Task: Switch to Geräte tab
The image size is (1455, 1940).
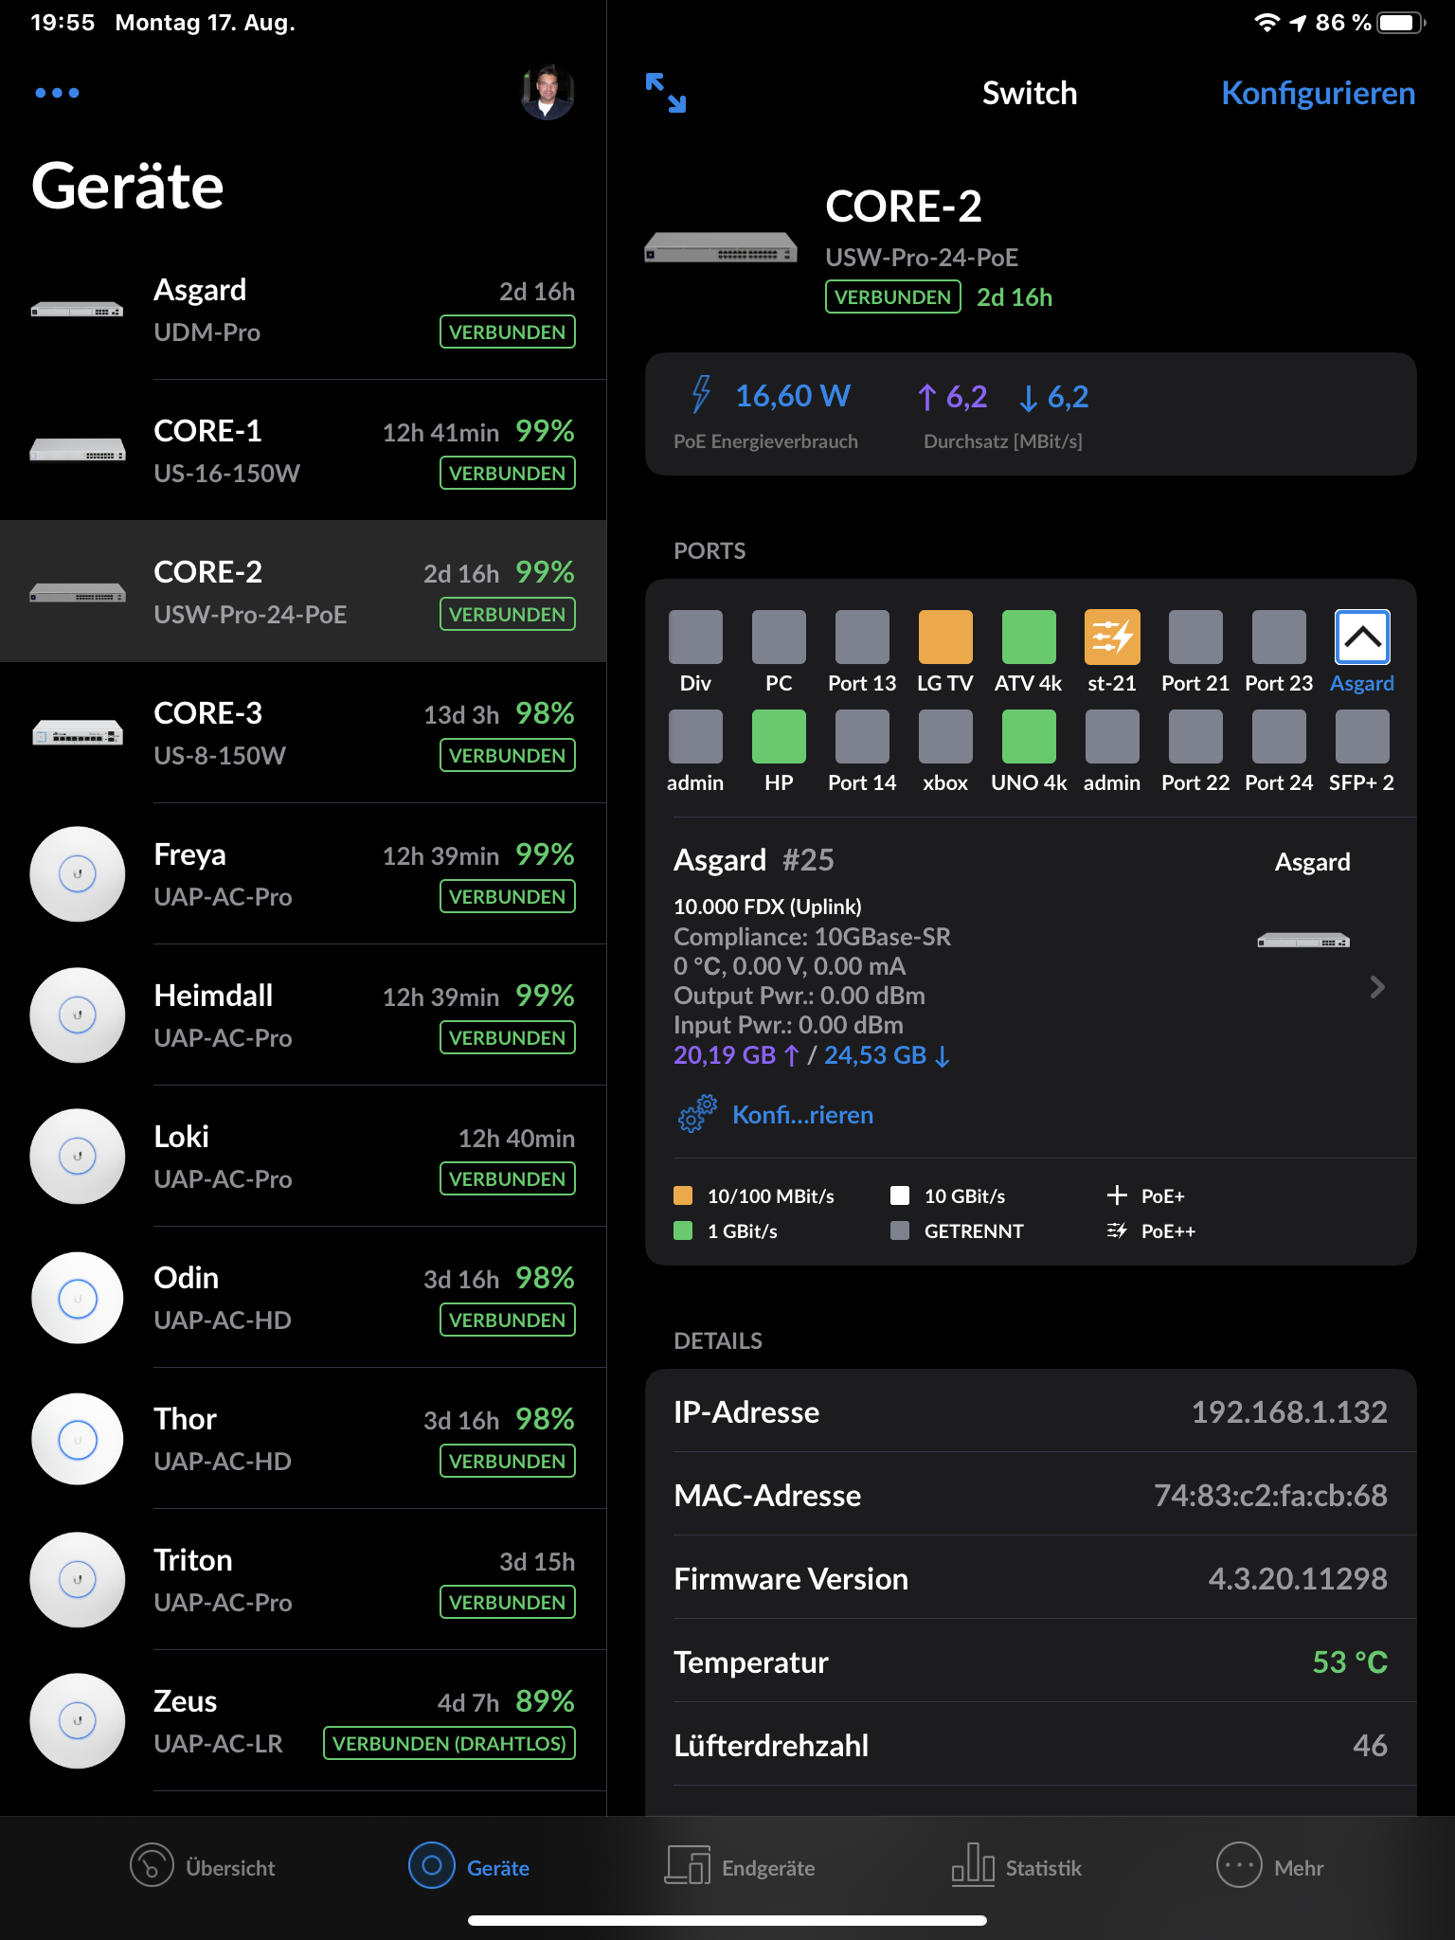Action: click(469, 1866)
